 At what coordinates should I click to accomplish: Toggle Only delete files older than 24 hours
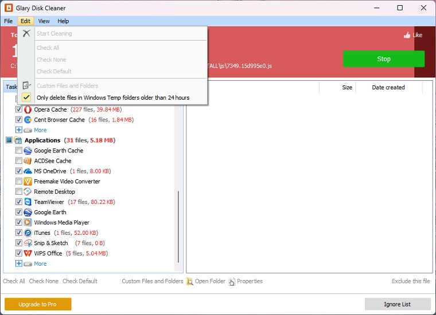[x=112, y=98]
